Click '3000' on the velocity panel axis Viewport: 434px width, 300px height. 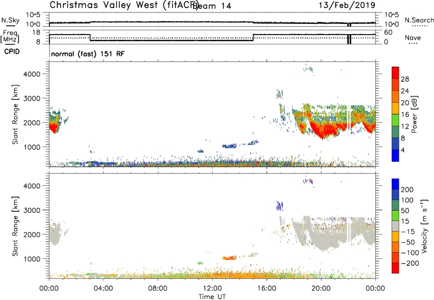pos(32,210)
